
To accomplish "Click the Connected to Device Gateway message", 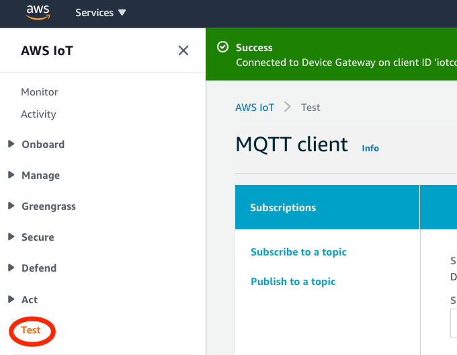I will click(347, 63).
